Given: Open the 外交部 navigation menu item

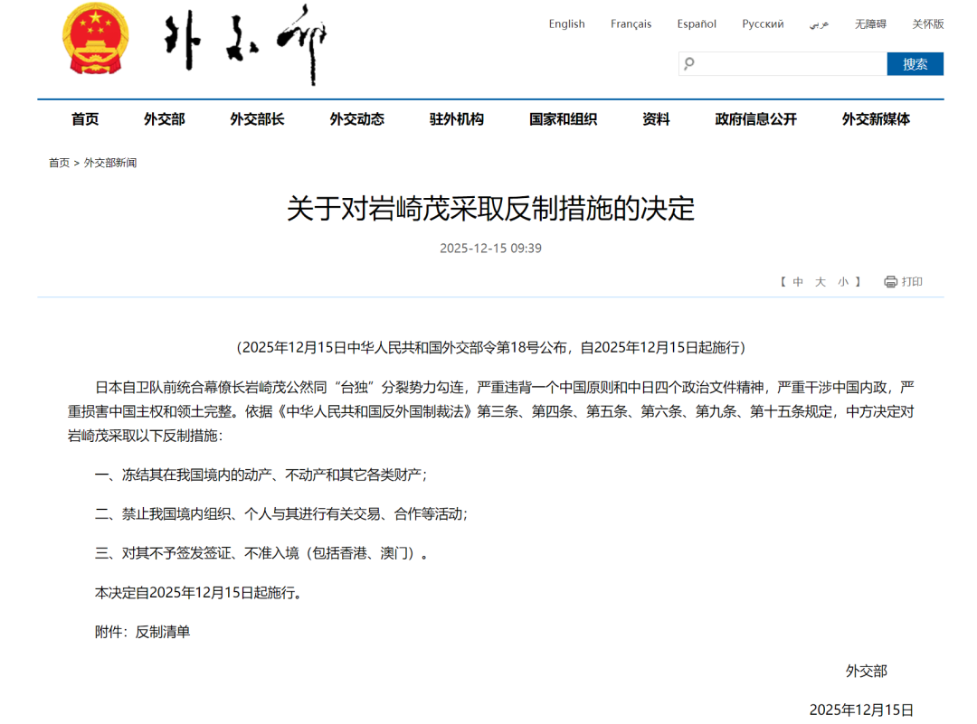Looking at the screenshot, I should click(x=165, y=119).
